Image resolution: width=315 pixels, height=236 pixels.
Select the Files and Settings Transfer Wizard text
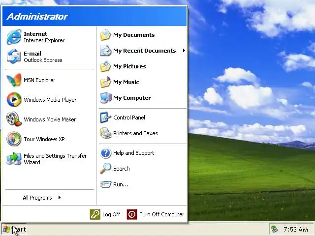pyautogui.click(x=55, y=159)
